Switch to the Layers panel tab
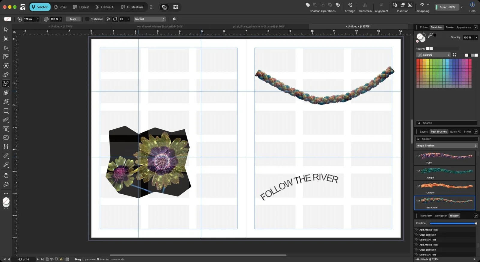Image resolution: width=480 pixels, height=262 pixels. point(424,131)
